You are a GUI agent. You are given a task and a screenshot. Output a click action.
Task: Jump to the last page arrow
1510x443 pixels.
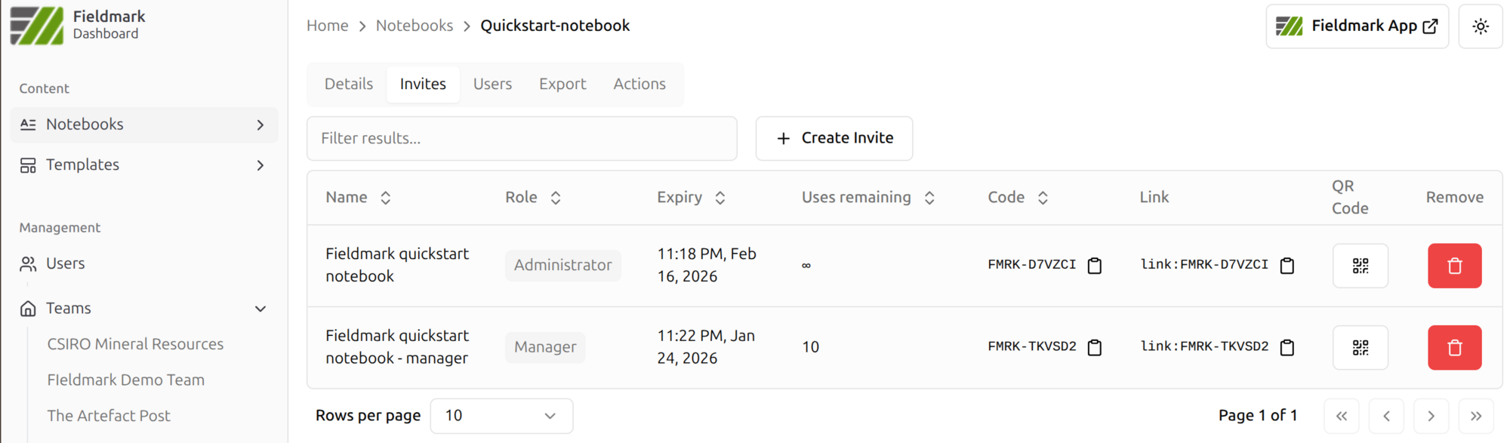[1475, 416]
